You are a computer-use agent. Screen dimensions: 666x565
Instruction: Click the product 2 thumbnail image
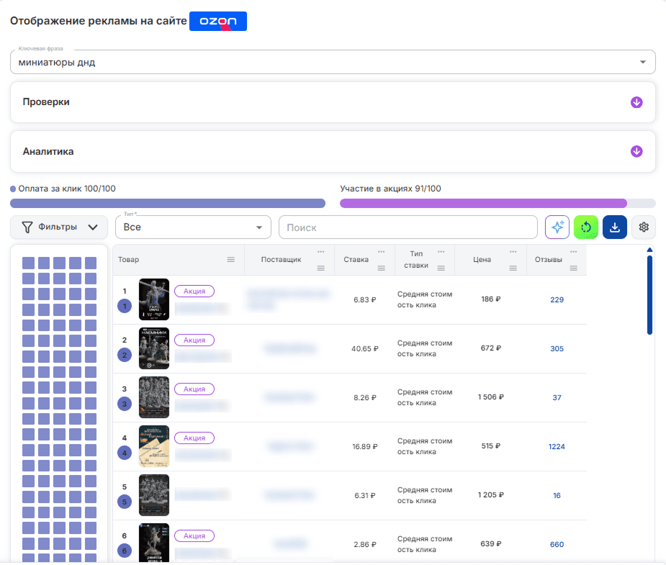pyautogui.click(x=154, y=348)
